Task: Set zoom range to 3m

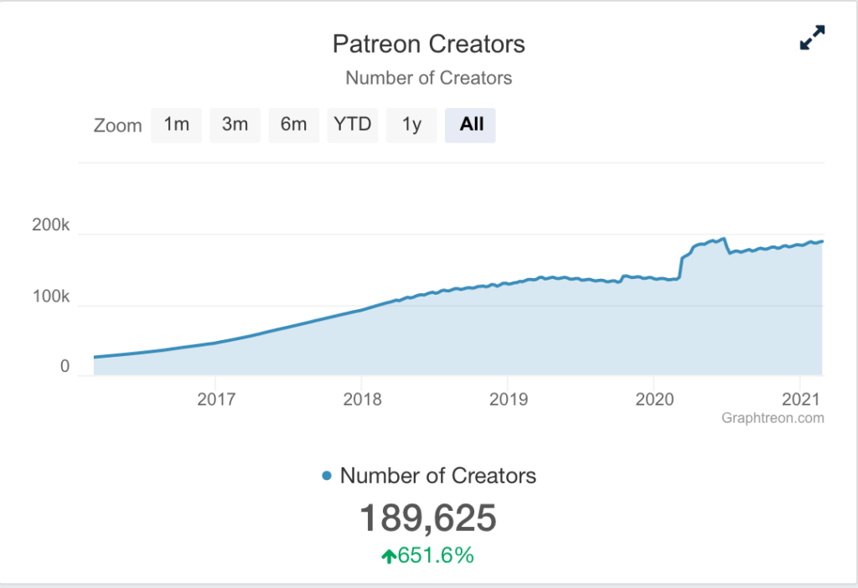Action: click(x=235, y=126)
